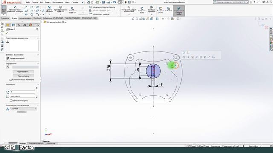Open the PropertyManager tab
The width and height of the screenshot is (273, 153).
pos(13,25)
